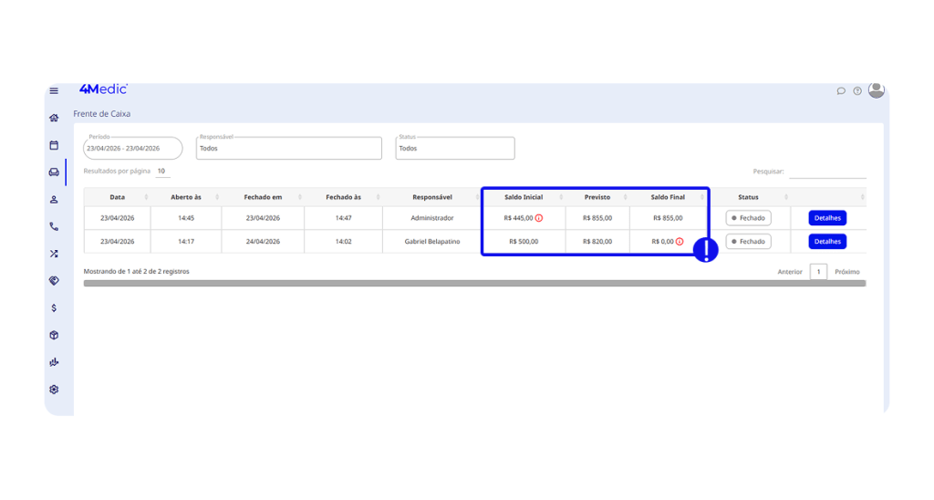Open Detalhes for Gabriel Belapatino row
The width and height of the screenshot is (934, 500).
pos(827,242)
